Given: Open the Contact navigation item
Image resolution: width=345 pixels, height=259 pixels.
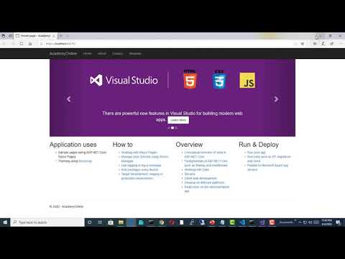Looking at the screenshot, I should (117, 53).
